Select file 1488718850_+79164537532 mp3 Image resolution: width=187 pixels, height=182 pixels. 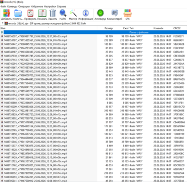35,134
